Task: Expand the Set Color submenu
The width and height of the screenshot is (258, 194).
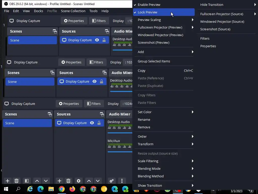Action: pos(164,112)
